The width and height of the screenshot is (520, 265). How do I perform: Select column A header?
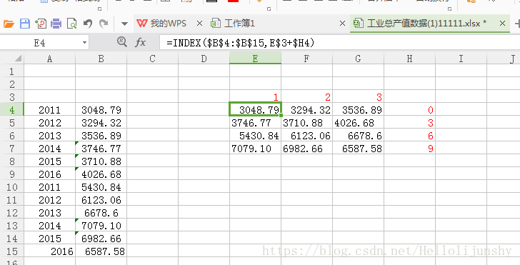50,59
